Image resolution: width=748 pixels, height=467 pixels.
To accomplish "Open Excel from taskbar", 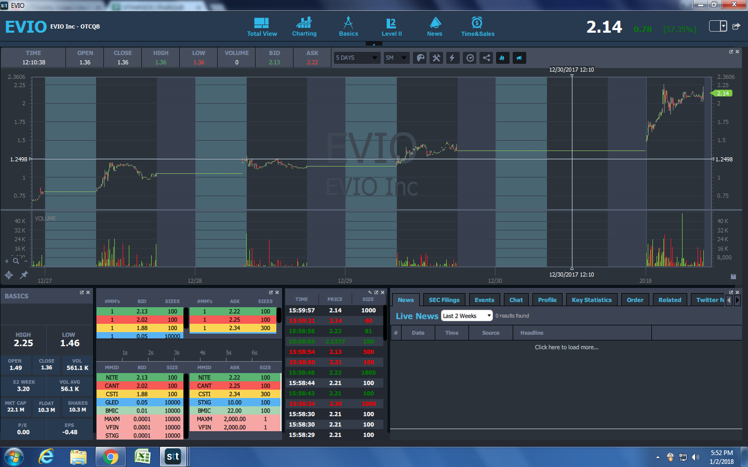I will (142, 457).
